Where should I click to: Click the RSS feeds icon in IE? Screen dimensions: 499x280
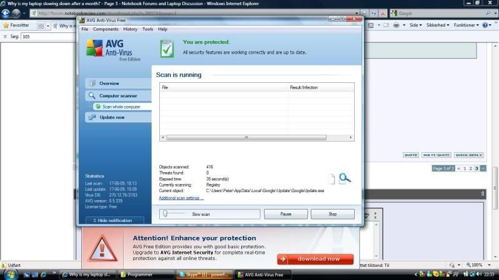coord(371,25)
